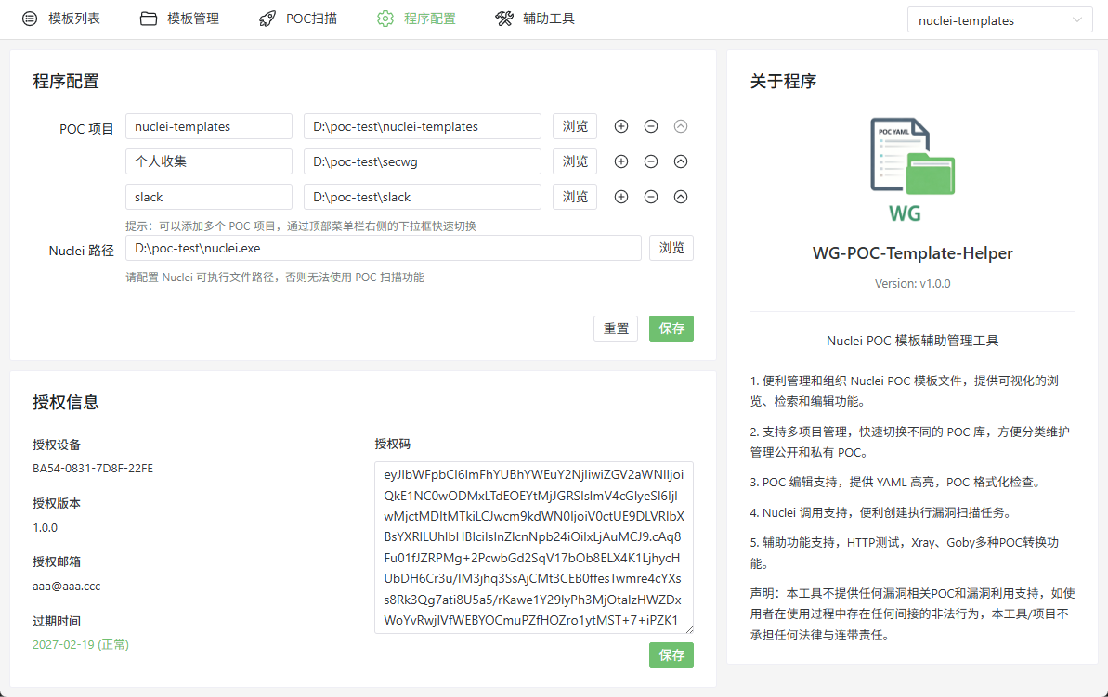Open the 模板管理 tab
This screenshot has width=1108, height=697.
(x=180, y=19)
